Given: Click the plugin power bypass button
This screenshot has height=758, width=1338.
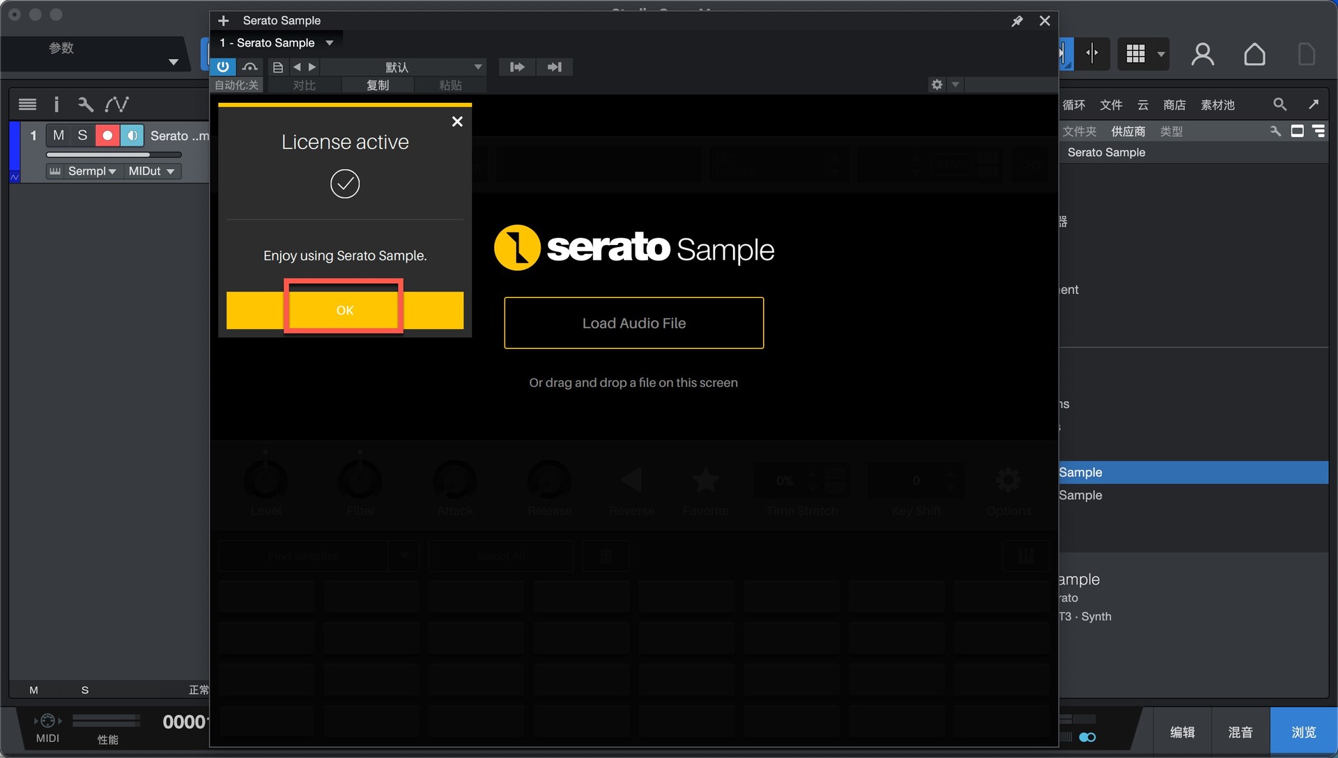Looking at the screenshot, I should coord(223,67).
